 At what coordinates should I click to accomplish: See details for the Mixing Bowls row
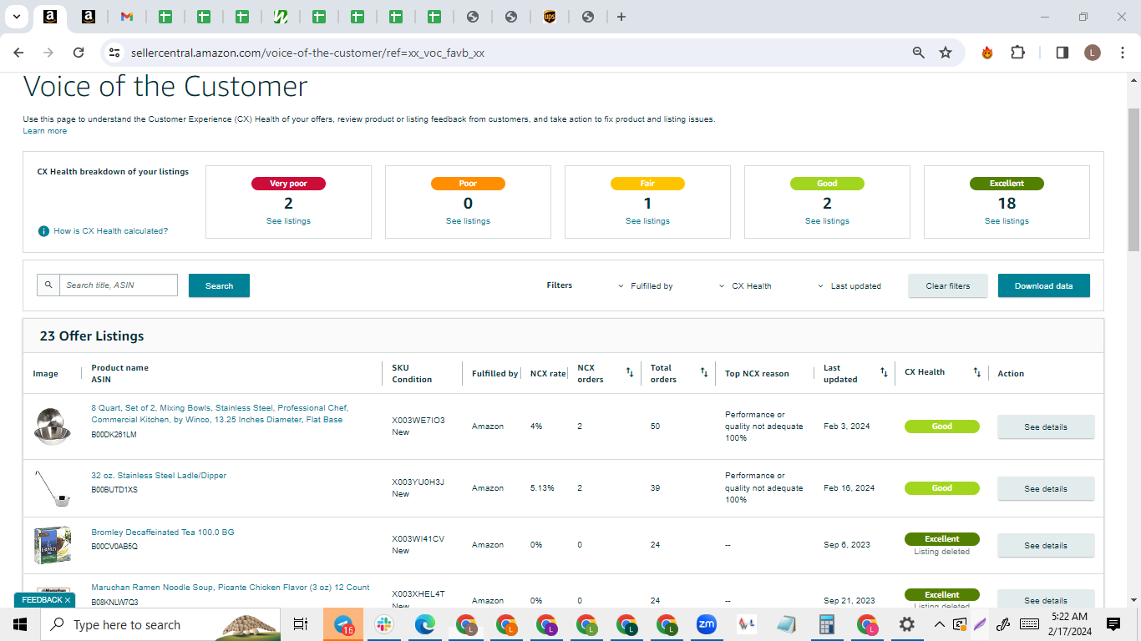[x=1046, y=426]
